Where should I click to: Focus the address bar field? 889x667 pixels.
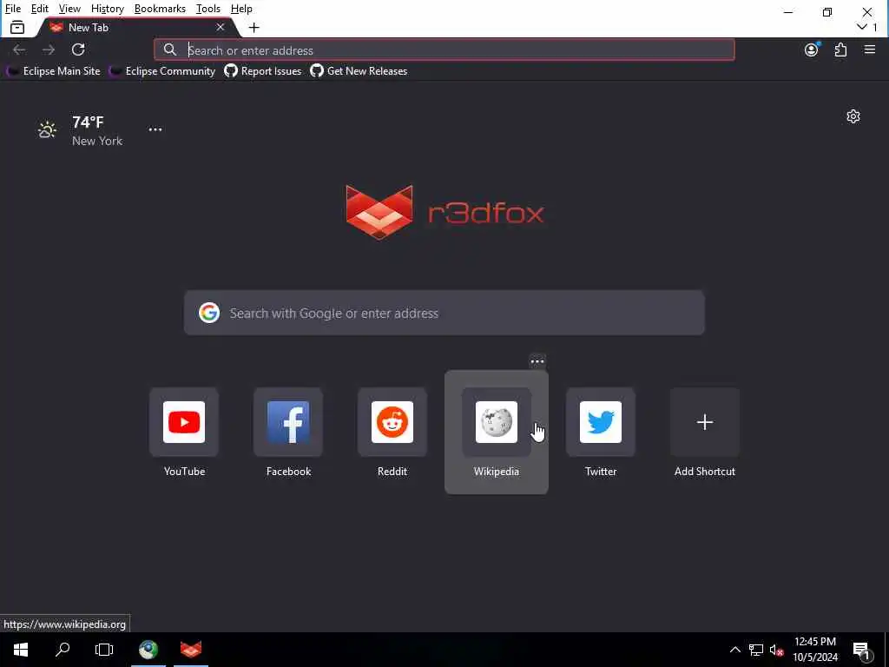coord(444,50)
